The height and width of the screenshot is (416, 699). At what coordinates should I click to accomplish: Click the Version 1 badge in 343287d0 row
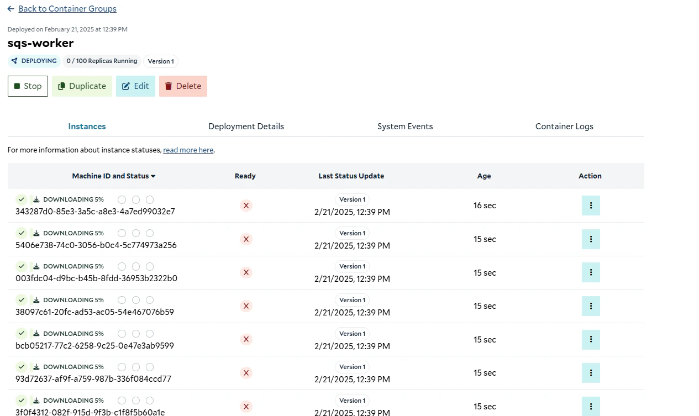click(x=352, y=199)
